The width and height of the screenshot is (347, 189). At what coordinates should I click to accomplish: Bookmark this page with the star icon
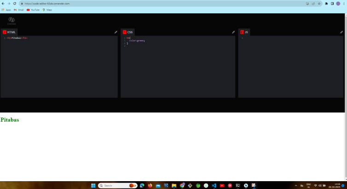point(319,3)
